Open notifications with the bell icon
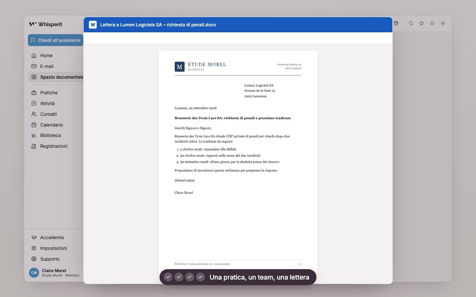The width and height of the screenshot is (476, 297). pyautogui.click(x=432, y=23)
